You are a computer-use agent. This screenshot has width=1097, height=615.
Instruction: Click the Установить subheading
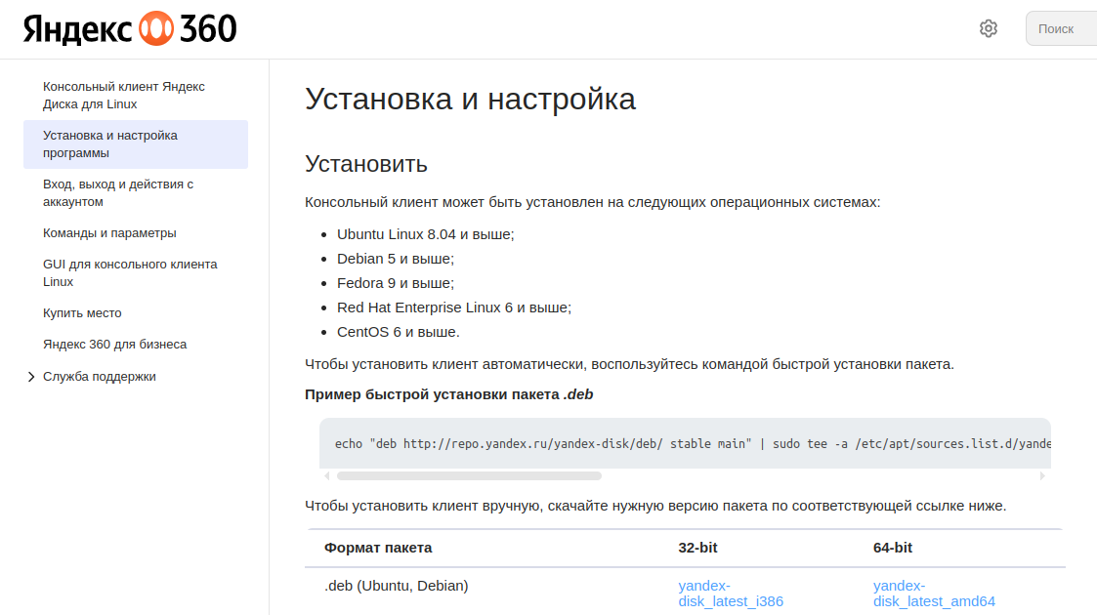(366, 164)
